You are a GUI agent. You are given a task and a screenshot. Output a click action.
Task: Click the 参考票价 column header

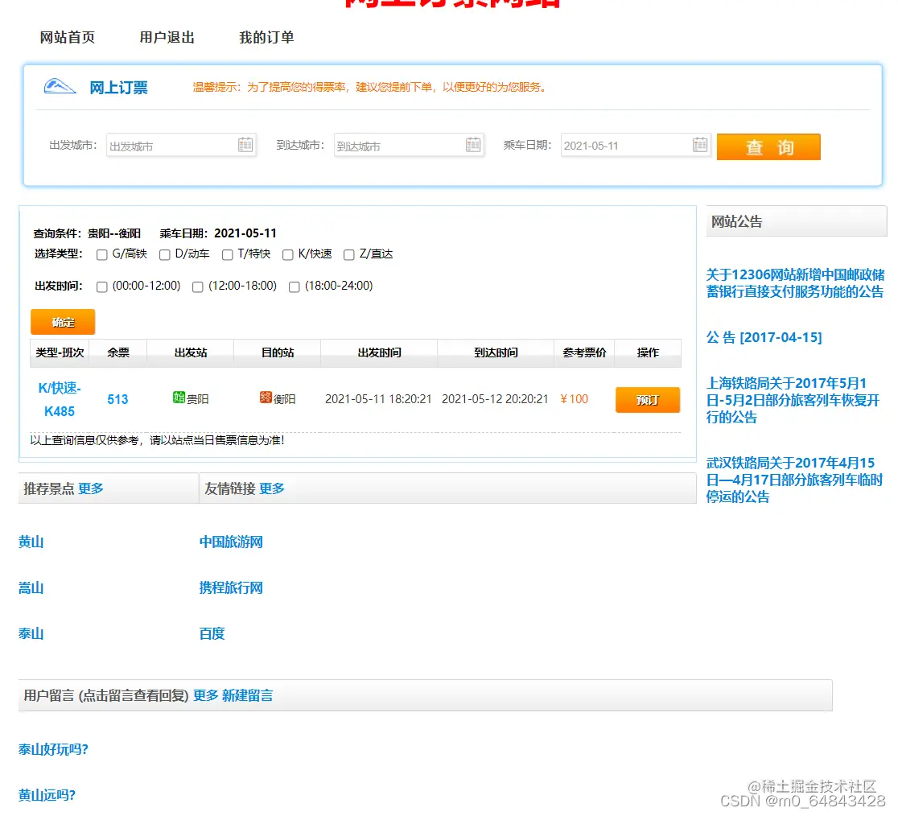click(x=584, y=352)
